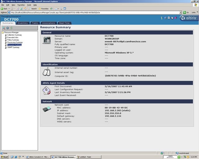Click the default gateway value 192.168.2.144
The image size is (199, 159).
(x=113, y=116)
